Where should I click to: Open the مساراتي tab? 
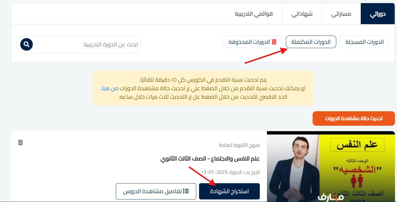(x=341, y=14)
